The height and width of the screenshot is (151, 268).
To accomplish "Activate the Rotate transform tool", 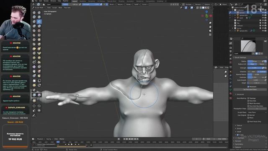I will tap(39, 106).
